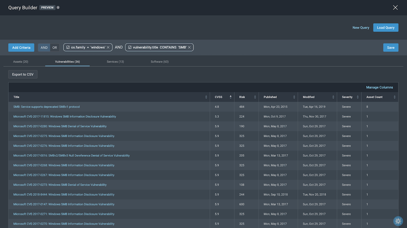Screen dimensions: 407x228
Task: Uncheck the os.family criteria checkbox
Action: [68, 47]
